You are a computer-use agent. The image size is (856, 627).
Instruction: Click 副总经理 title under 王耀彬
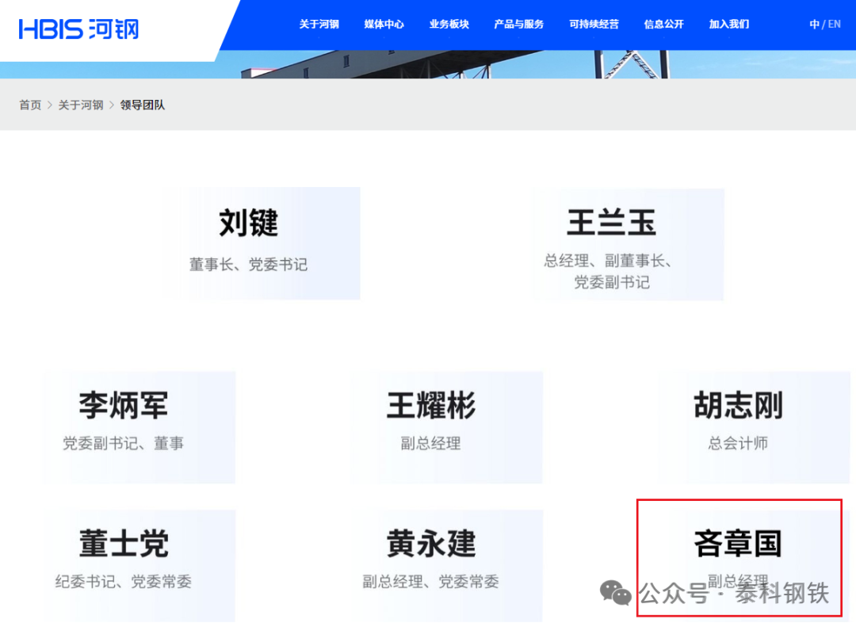(x=430, y=443)
